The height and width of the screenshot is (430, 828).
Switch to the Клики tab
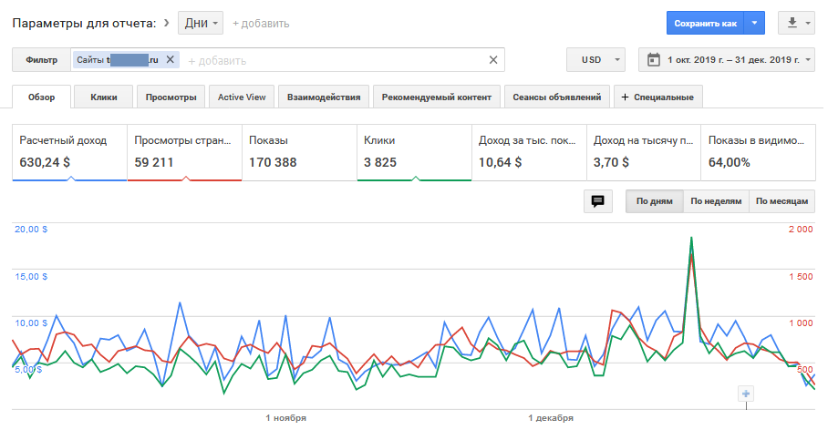point(104,97)
